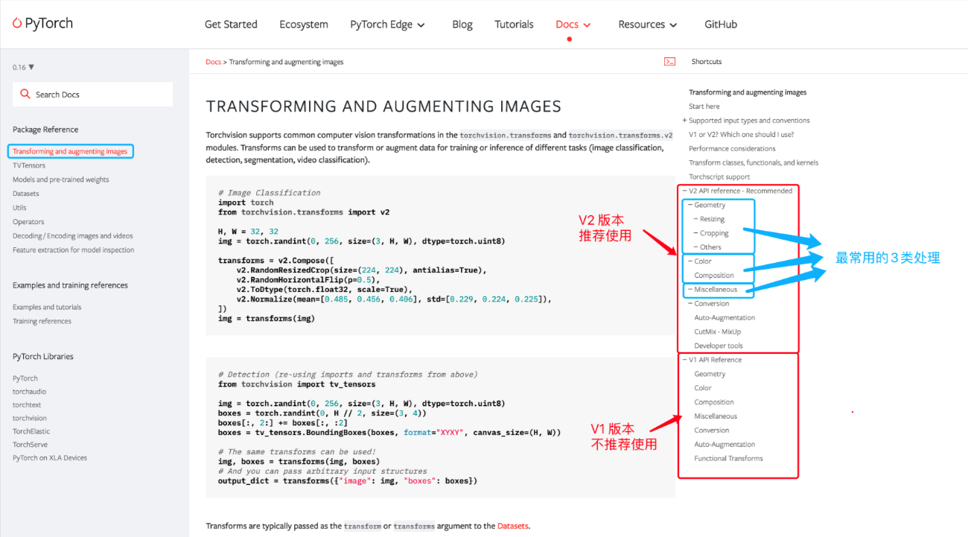Jump to Performance considerations shortcut
Image resolution: width=968 pixels, height=537 pixels.
733,149
